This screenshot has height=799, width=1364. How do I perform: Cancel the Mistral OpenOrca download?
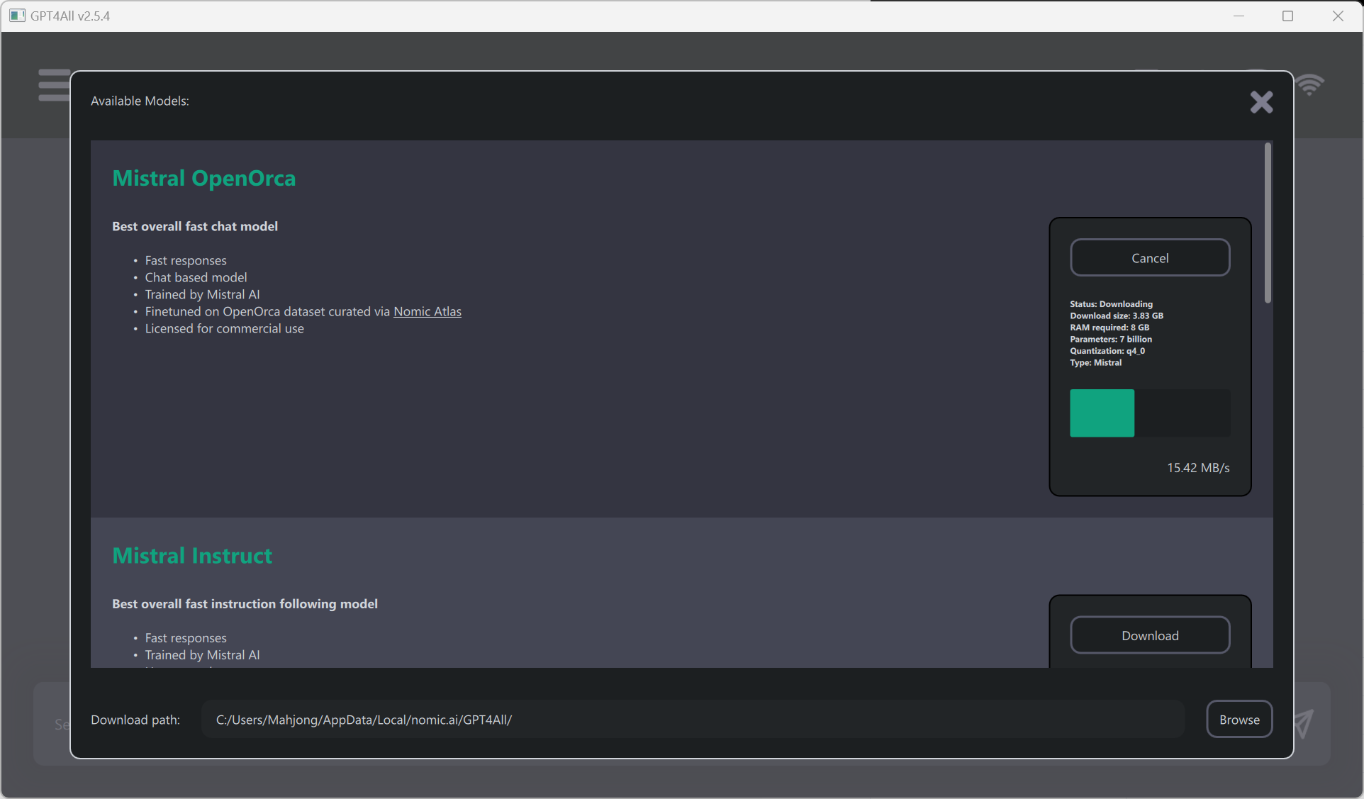1149,257
